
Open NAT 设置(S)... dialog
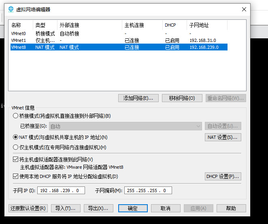tap(223, 137)
